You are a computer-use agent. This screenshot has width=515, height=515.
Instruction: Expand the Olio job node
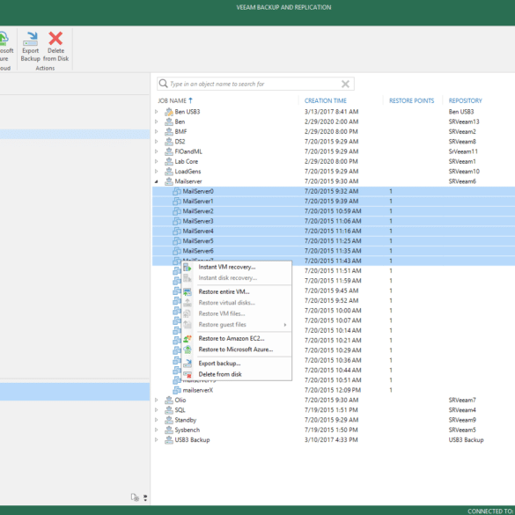pos(157,400)
